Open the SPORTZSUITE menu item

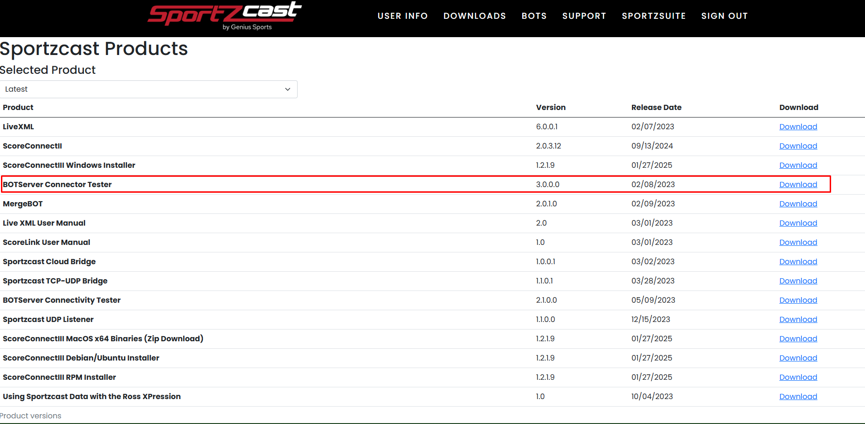pyautogui.click(x=654, y=16)
